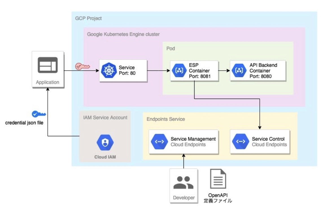The width and height of the screenshot is (321, 213).
Task: Select the Kubernetes Service icon
Action: tap(109, 71)
